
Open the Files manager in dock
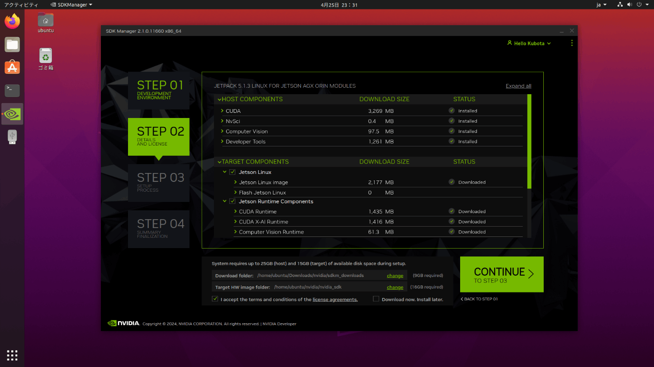coord(12,45)
